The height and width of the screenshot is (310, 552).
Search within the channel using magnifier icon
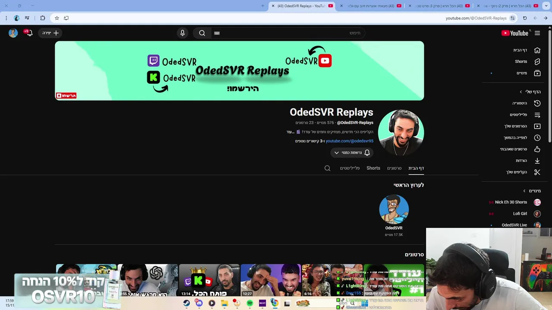327,168
